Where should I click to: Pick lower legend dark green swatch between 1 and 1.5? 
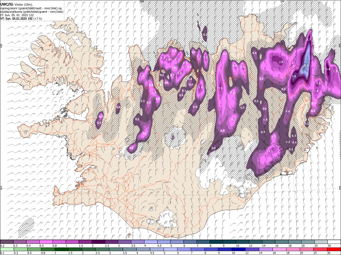point(62,249)
